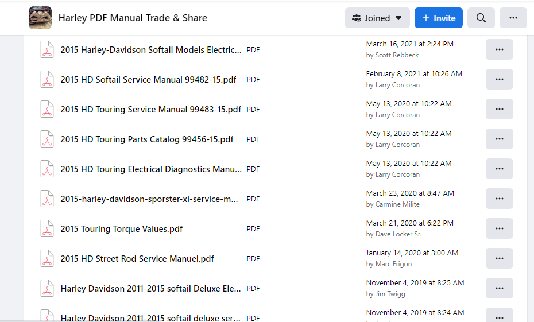Open 2015 HD Touring Electrical Diagnostics Manual link
Viewport: 534px width, 322px height.
click(x=151, y=169)
